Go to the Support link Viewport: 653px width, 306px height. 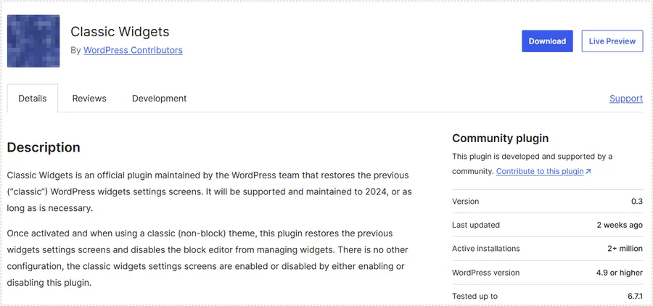pos(625,99)
